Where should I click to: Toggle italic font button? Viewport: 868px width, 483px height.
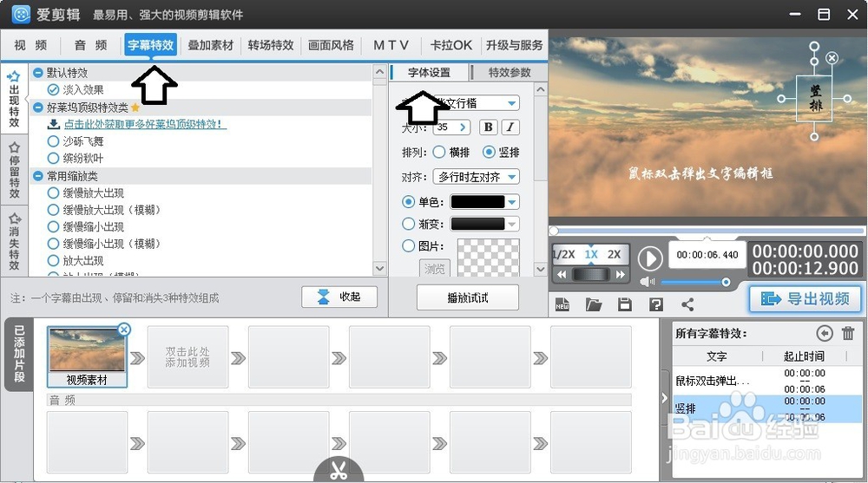click(x=510, y=127)
